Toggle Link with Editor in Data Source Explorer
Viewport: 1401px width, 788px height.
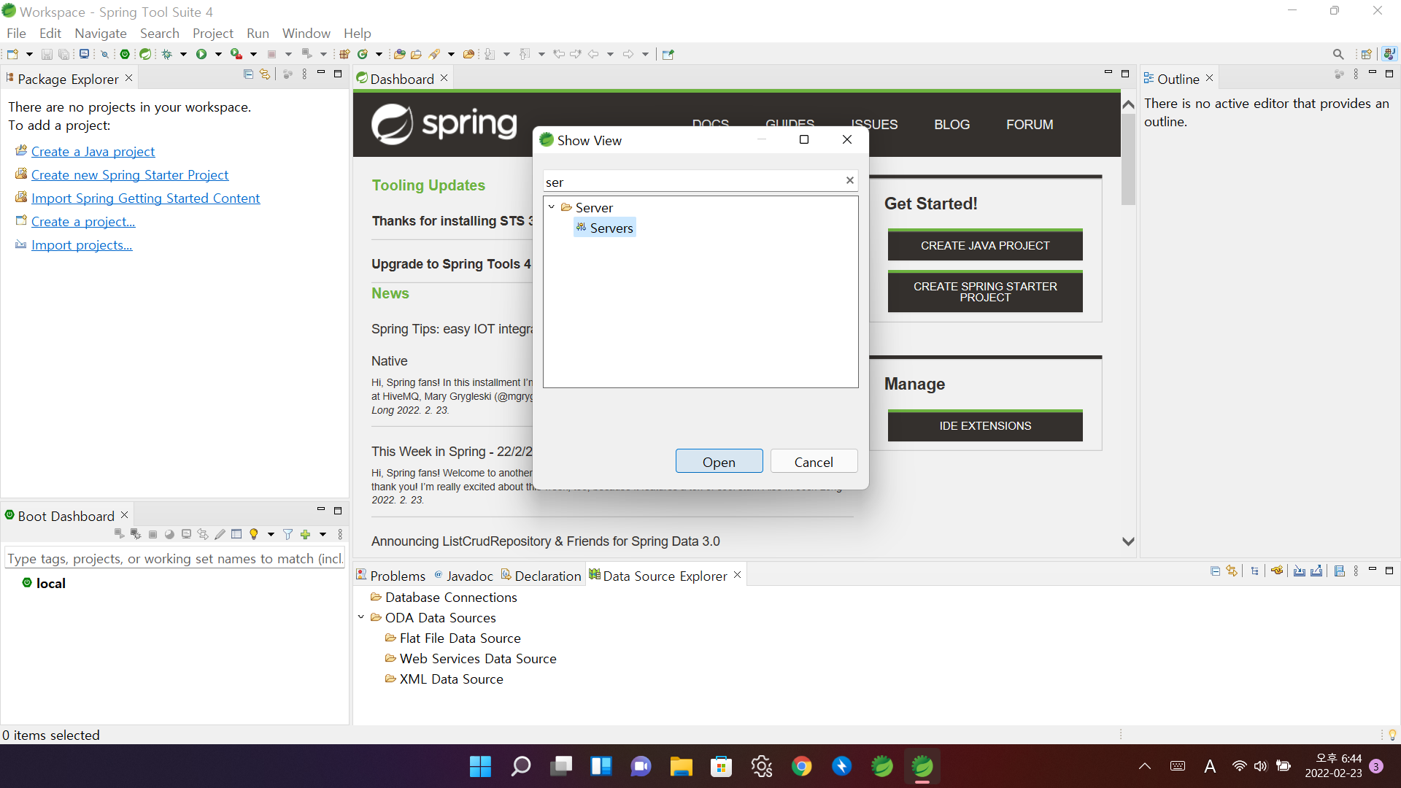click(1232, 571)
